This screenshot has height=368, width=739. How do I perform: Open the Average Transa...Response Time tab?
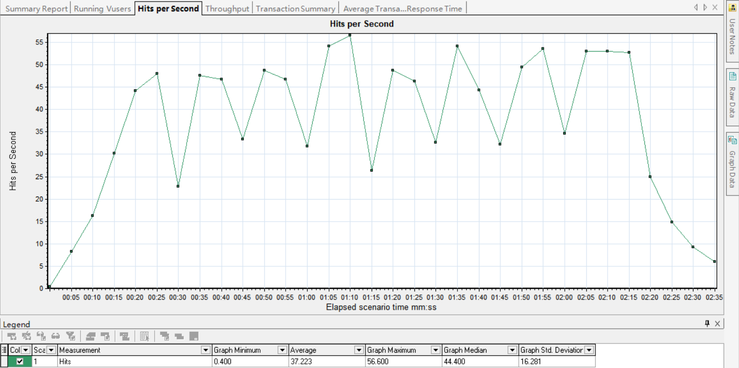403,9
